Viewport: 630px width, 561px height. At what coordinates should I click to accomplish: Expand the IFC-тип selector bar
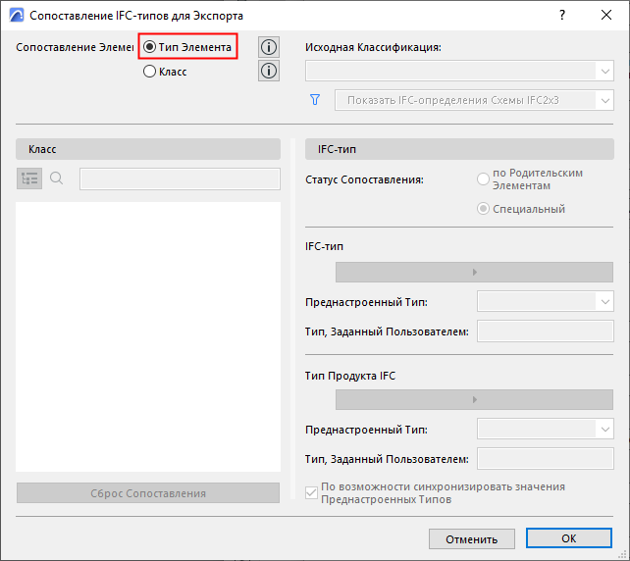475,272
